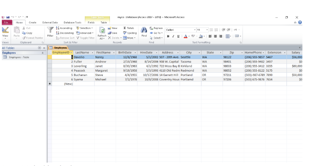Collapse the Employees group in navigation pane
Screen dimensions: 330x166
pyautogui.click(x=43, y=53)
